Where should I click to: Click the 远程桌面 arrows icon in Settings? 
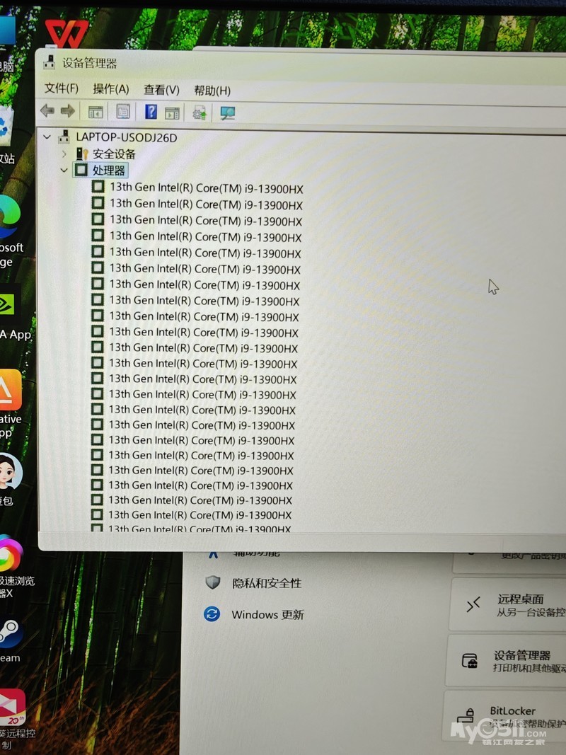point(473,604)
